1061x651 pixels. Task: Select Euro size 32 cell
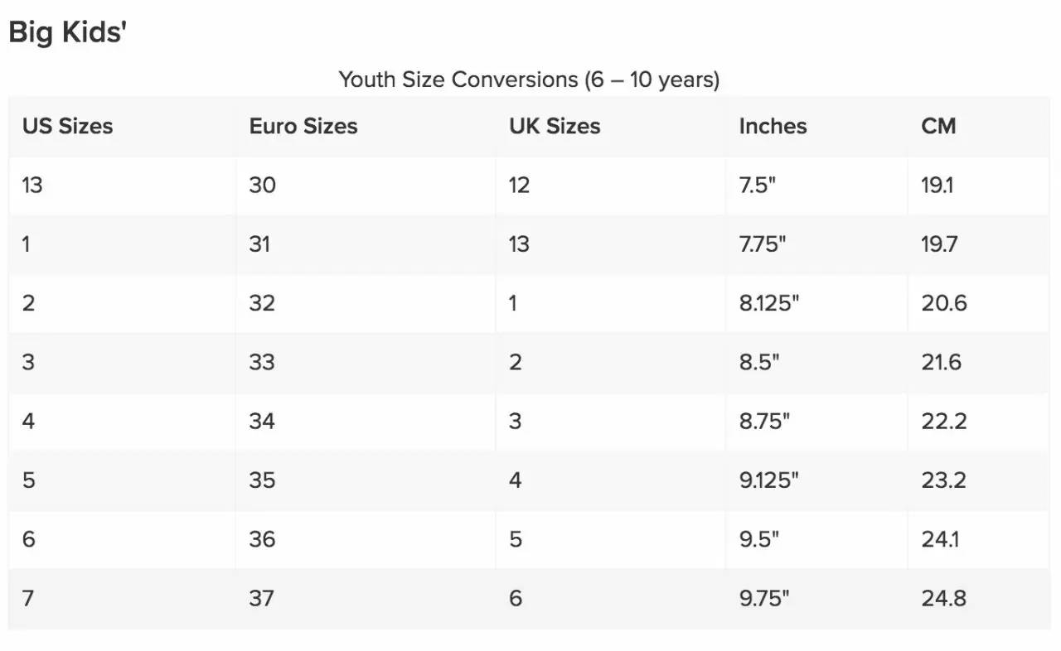(262, 303)
